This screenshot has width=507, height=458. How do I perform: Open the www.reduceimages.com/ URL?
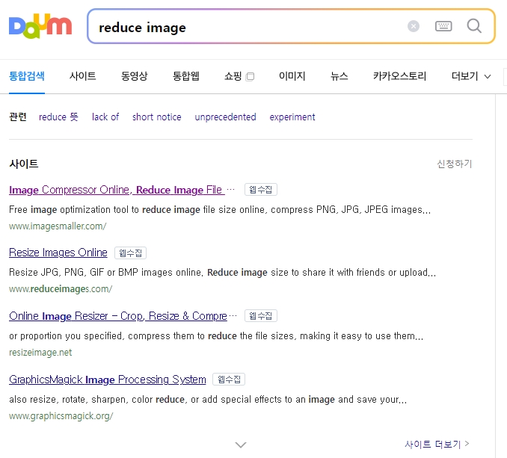[61, 288]
